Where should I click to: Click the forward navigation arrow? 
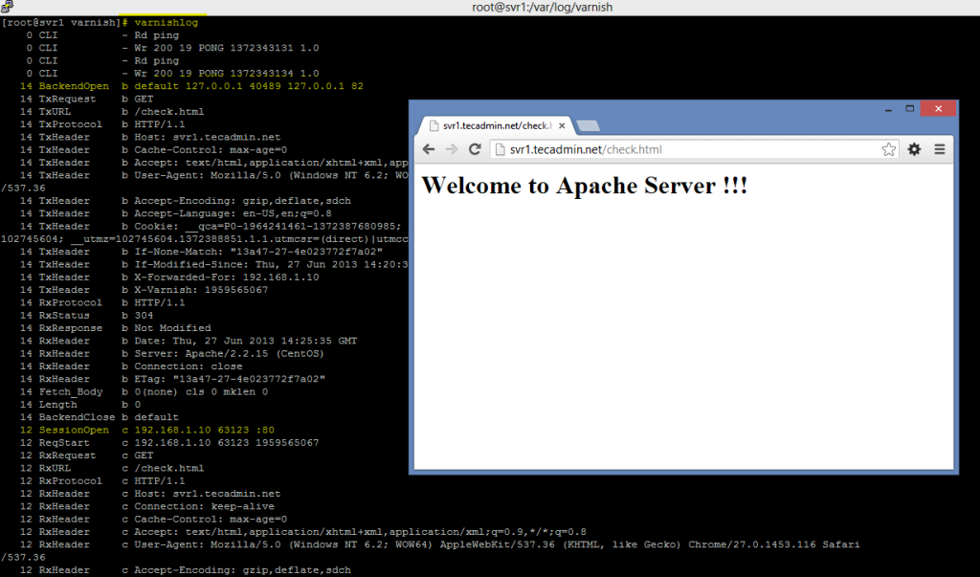pyautogui.click(x=453, y=149)
